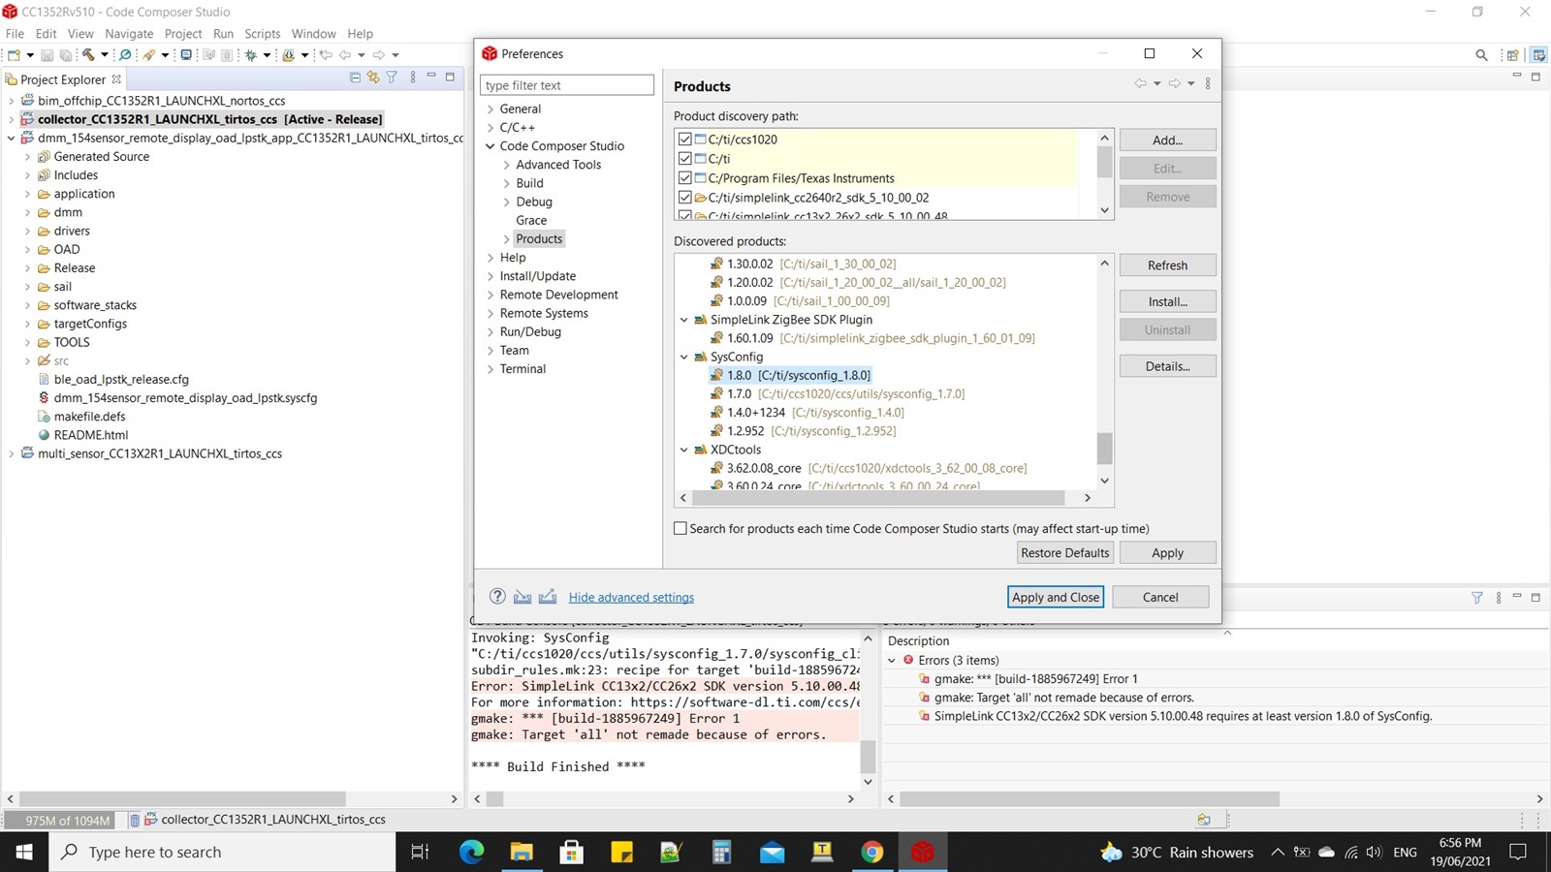Expand C/C++ in the Preferences tree
The width and height of the screenshot is (1551, 872).
[491, 128]
